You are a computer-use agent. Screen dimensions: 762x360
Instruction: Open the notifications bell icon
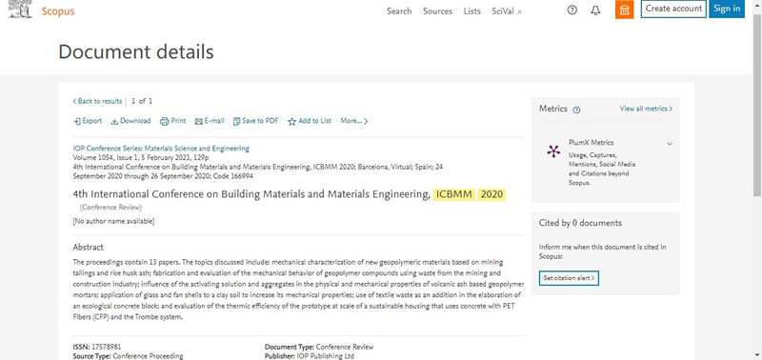[x=595, y=10]
